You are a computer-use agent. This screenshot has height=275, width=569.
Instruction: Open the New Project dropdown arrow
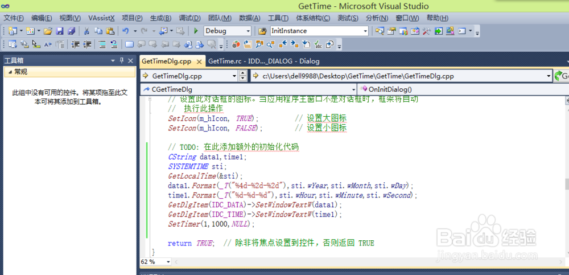click(x=22, y=31)
